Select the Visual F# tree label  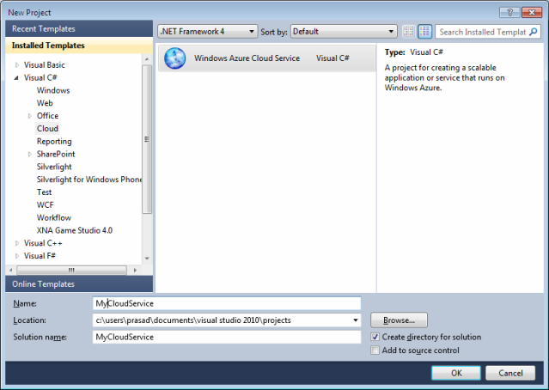(40, 256)
